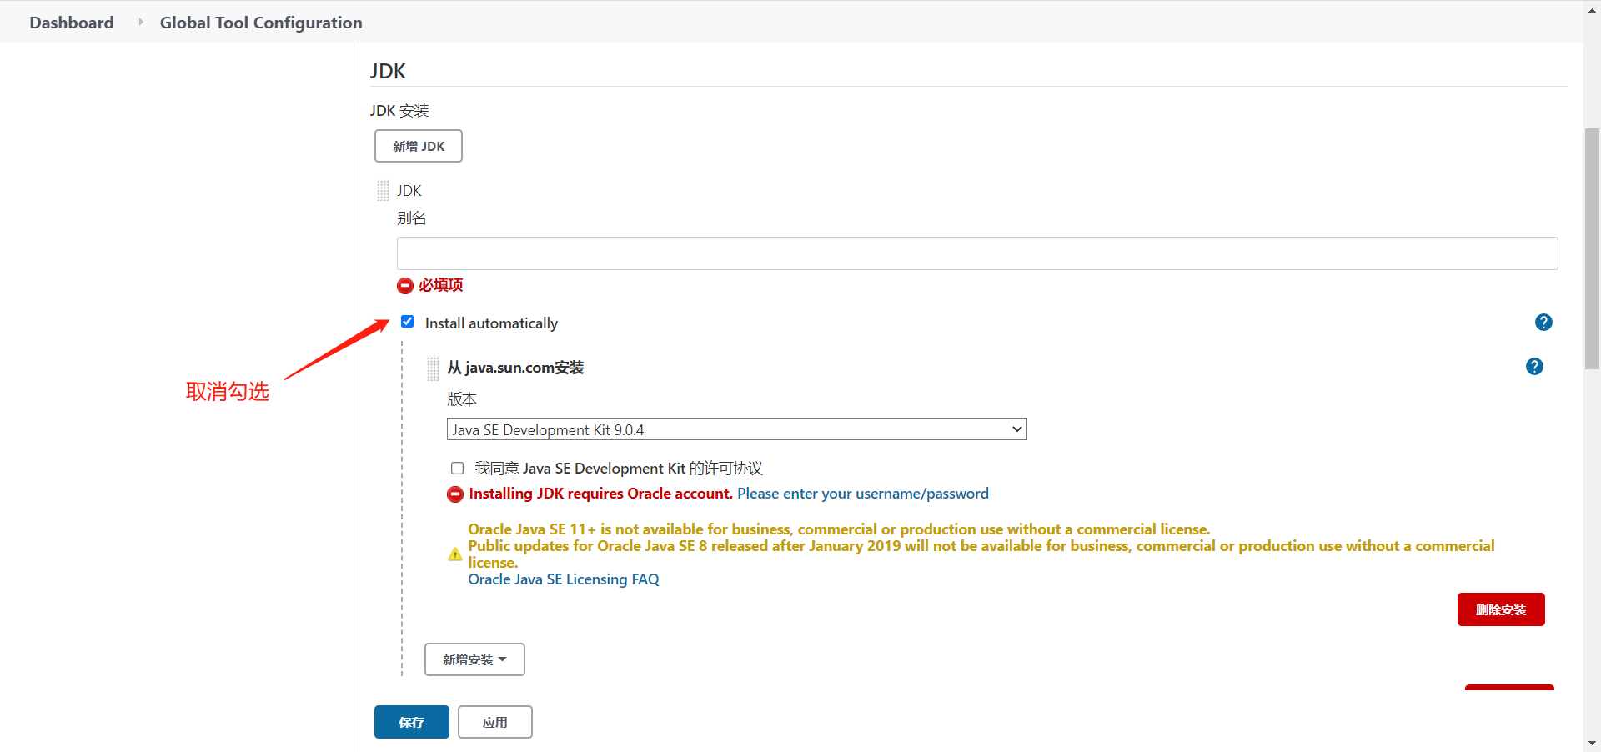Focus the 别名 alias input field
This screenshot has height=752, width=1601.
pyautogui.click(x=977, y=253)
